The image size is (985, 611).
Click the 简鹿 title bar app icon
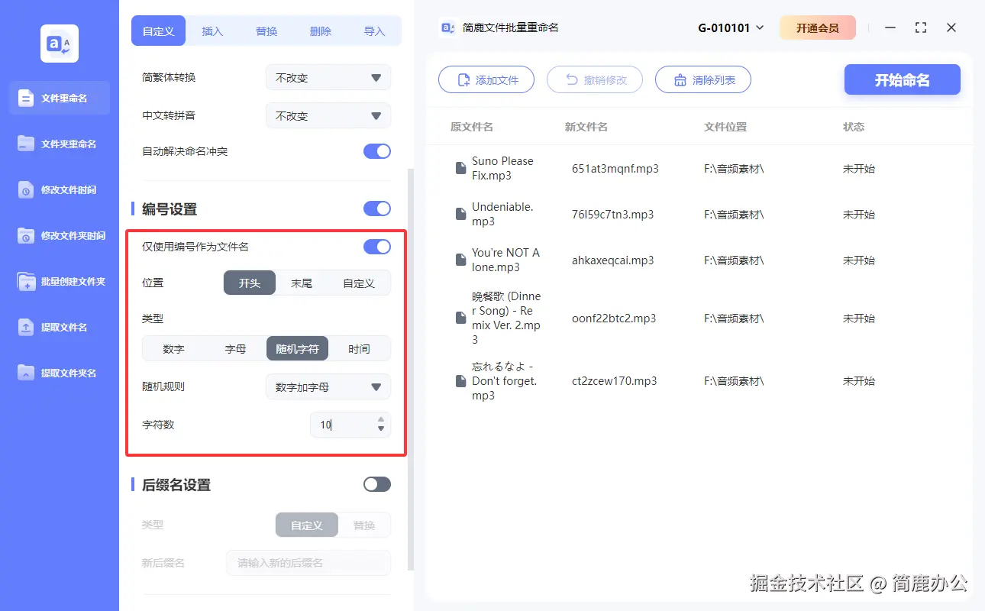click(447, 27)
